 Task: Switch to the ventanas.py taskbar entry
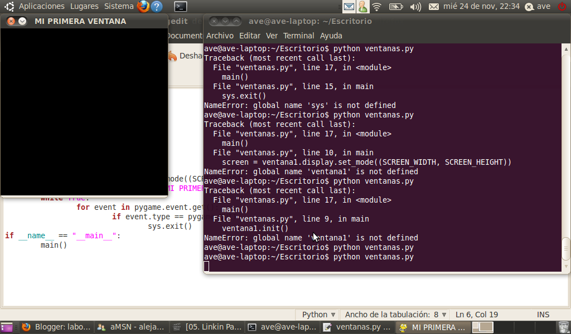357,327
